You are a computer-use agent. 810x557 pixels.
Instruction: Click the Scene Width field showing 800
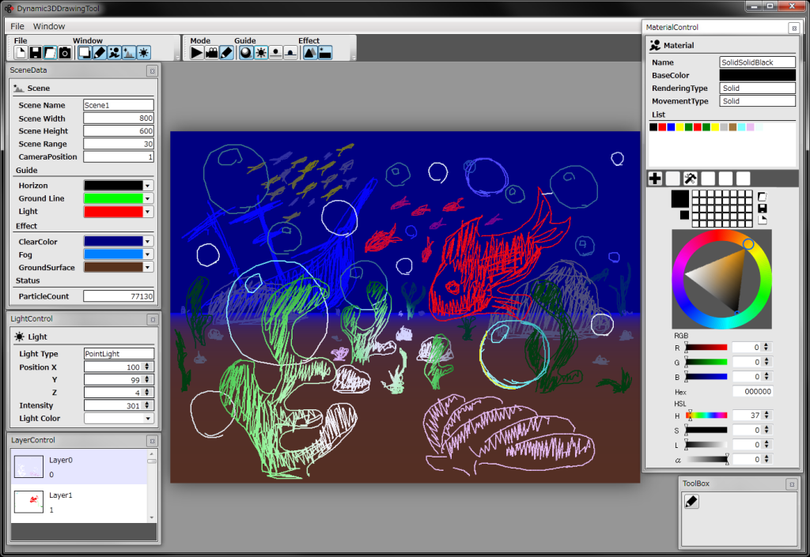pos(119,118)
